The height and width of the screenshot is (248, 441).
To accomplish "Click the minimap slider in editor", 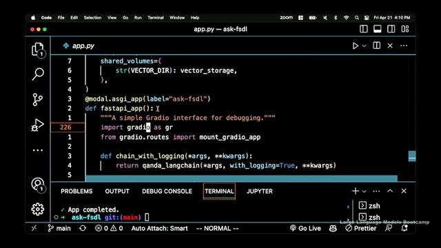I will click(x=412, y=156).
